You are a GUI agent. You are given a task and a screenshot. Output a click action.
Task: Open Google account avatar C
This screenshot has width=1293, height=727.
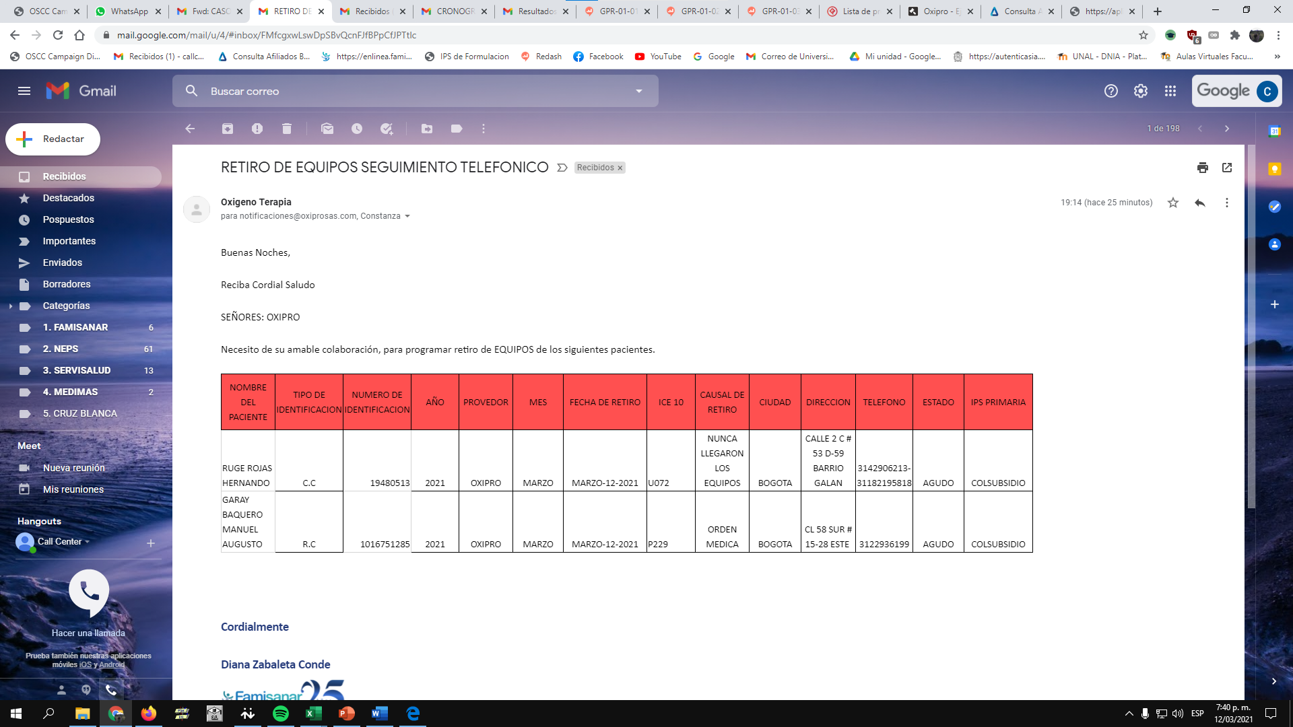click(1267, 91)
